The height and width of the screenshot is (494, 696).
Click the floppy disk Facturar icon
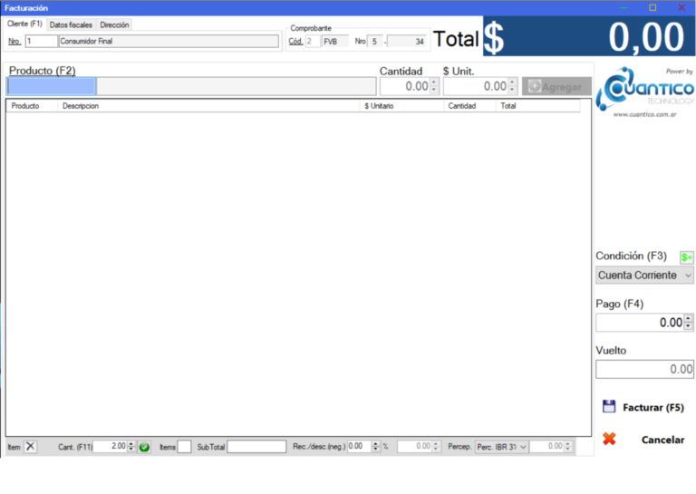609,406
